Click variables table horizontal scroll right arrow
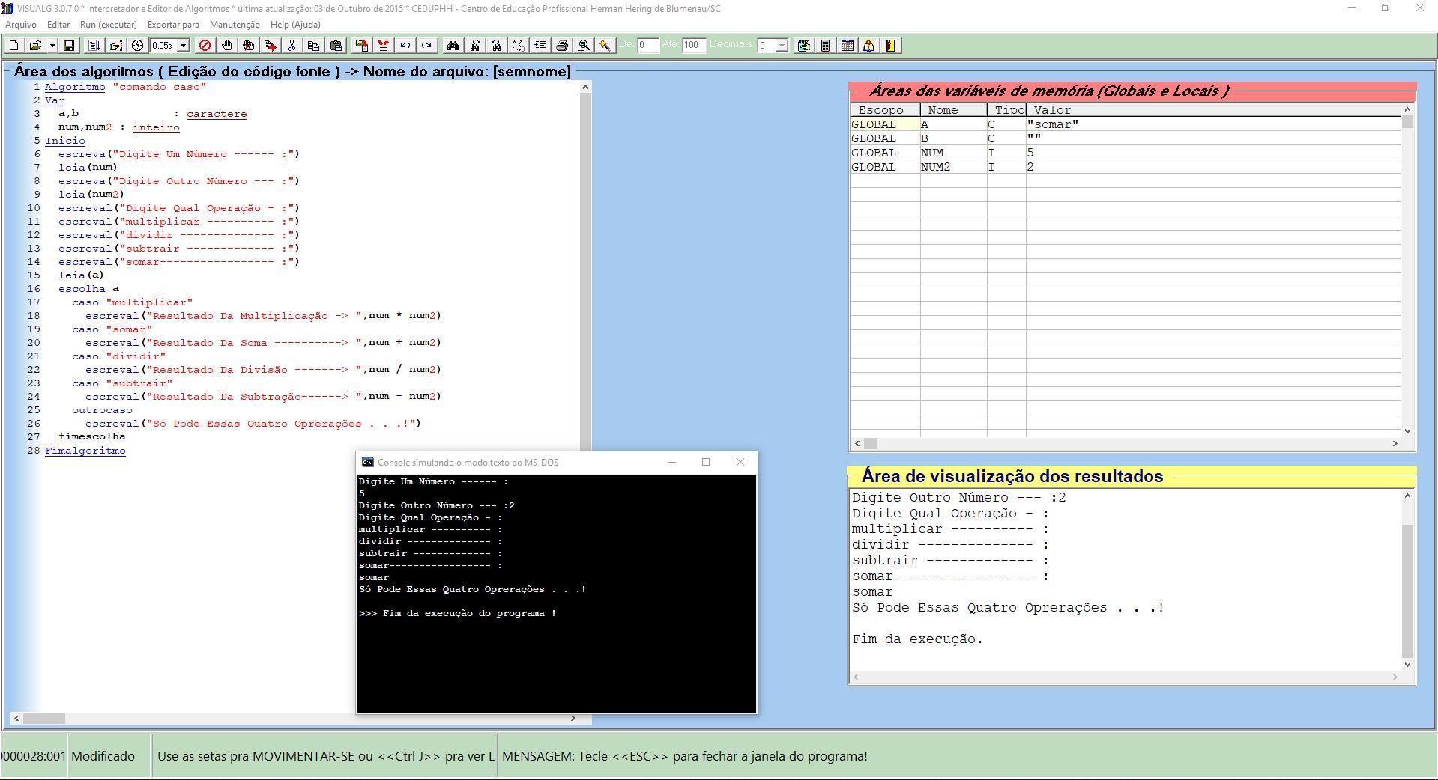Screen dimensions: 1438x780 [1395, 444]
